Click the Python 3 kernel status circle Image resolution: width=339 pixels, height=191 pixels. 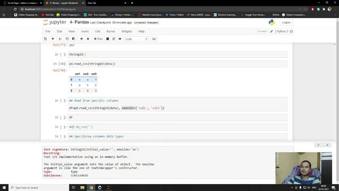point(291,31)
